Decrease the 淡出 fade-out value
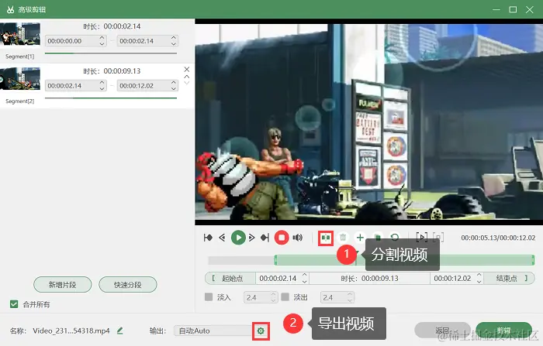This screenshot has height=346, width=543. [x=350, y=300]
